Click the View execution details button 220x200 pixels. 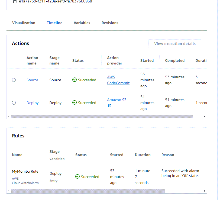(x=175, y=44)
